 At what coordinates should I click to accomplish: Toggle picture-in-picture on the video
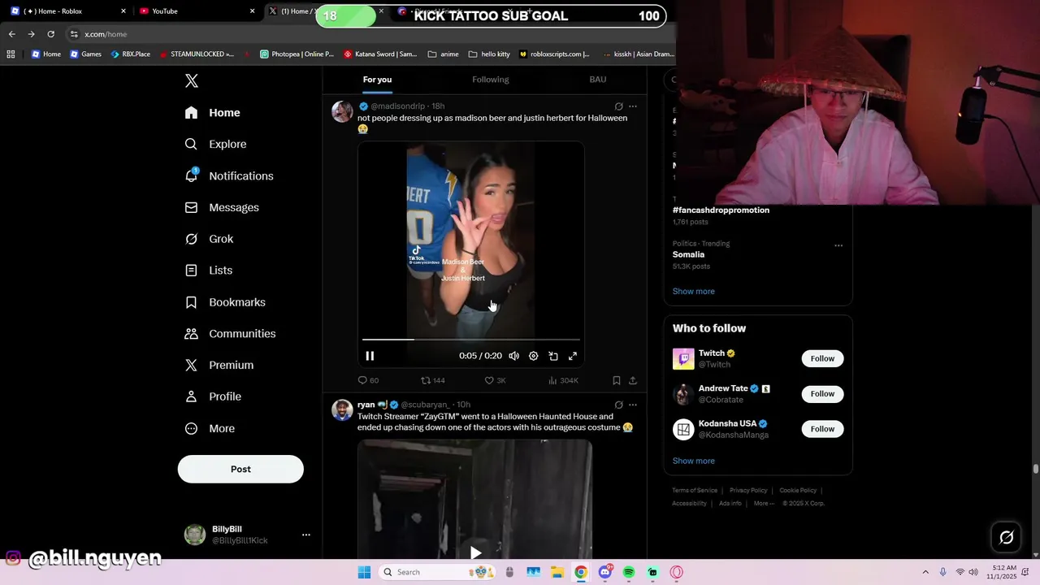coord(553,356)
